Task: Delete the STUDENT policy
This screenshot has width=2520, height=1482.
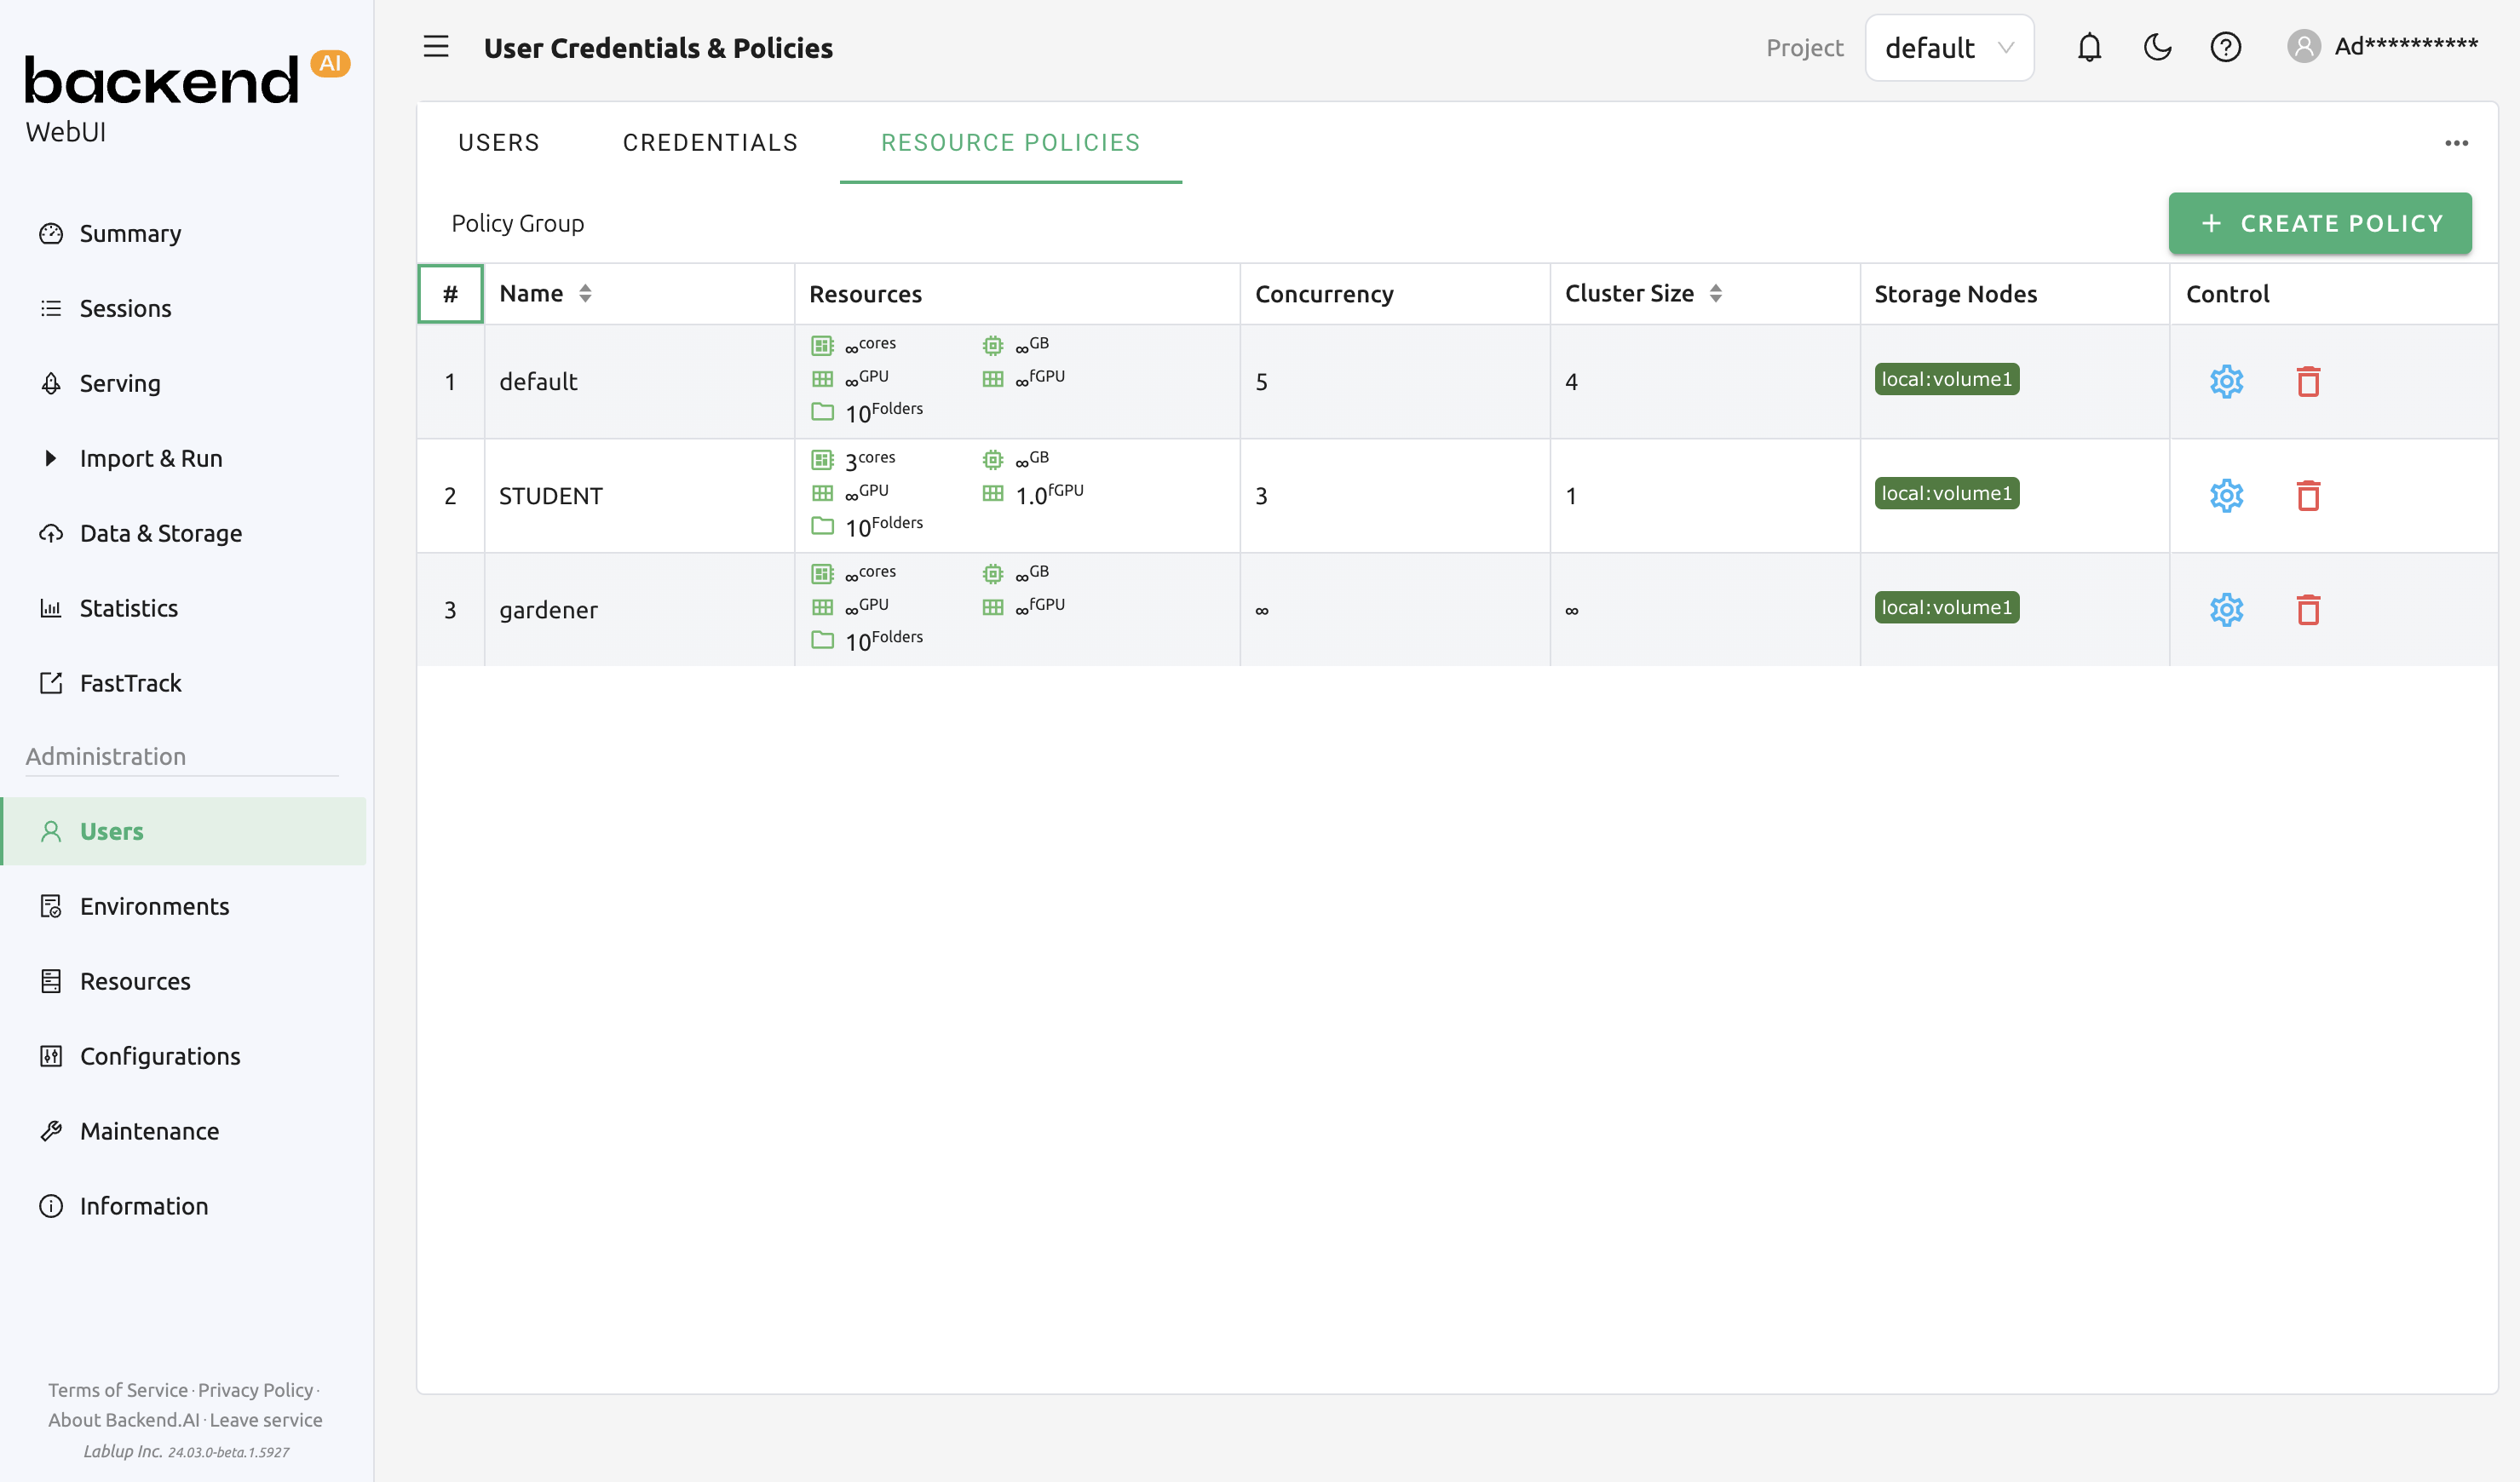Action: [x=2308, y=495]
